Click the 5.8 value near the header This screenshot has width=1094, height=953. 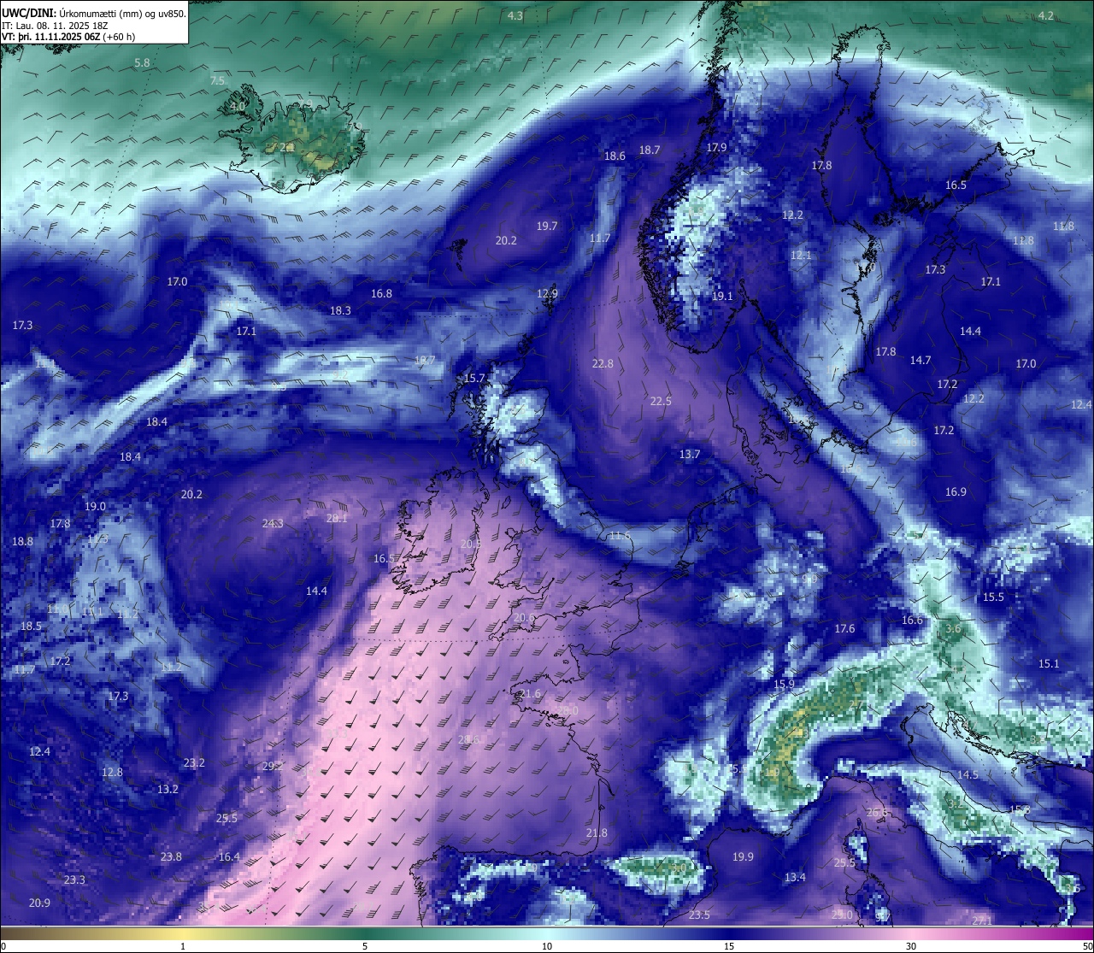pyautogui.click(x=142, y=63)
